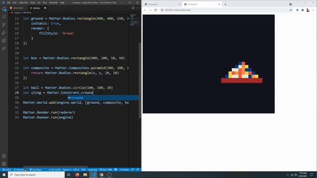Click the editor horizontal scrollbar
This screenshot has height=178, width=317.
55,167
